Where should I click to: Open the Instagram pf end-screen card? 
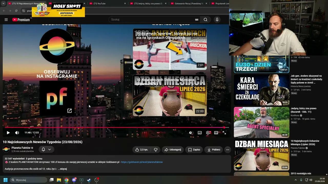57,98
